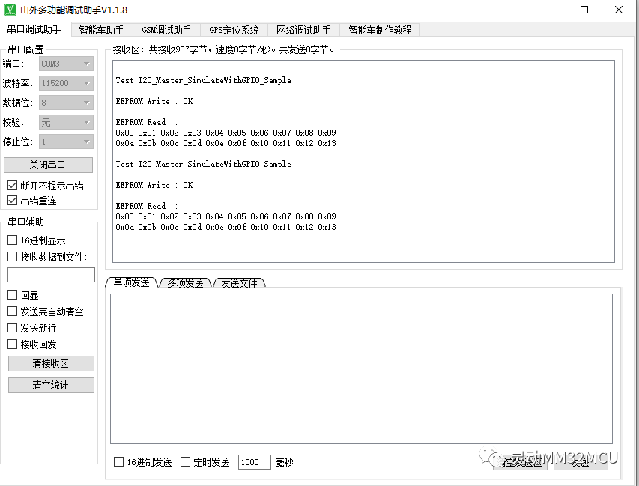Uncheck the 断开不提示出错 checkbox
The image size is (639, 486).
(x=12, y=186)
